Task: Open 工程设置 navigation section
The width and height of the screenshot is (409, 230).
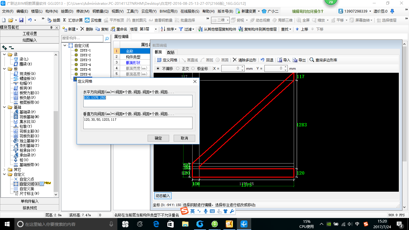Action: pyautogui.click(x=30, y=34)
